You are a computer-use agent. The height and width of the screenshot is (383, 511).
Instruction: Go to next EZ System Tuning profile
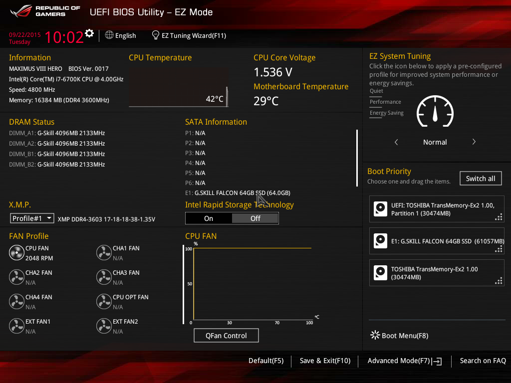coord(474,142)
